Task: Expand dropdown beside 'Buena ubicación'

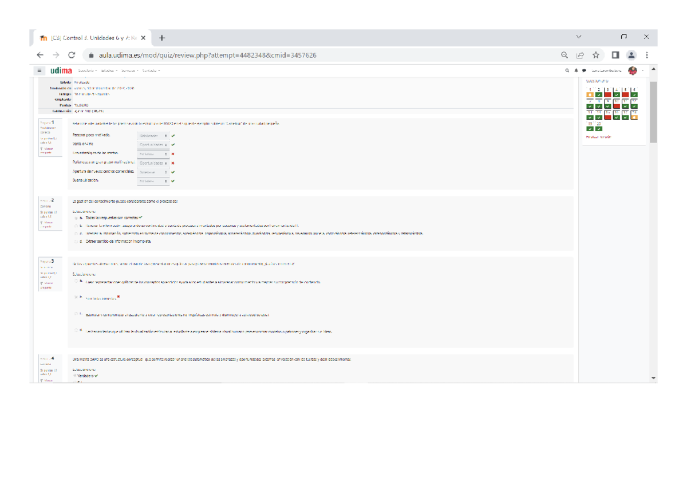Action: [x=153, y=181]
